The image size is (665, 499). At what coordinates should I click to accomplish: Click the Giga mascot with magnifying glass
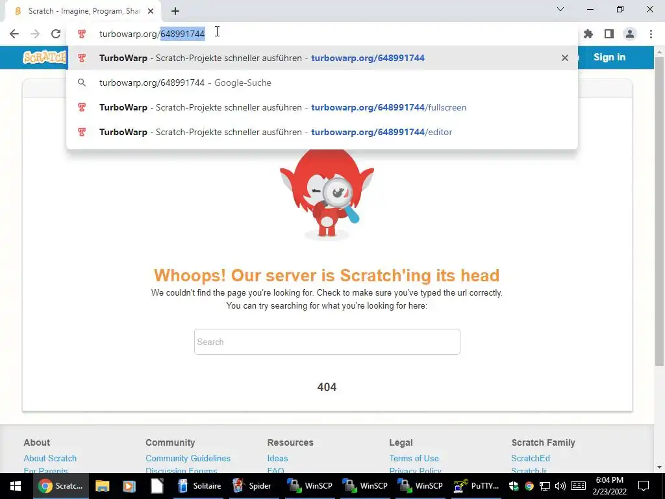327,195
